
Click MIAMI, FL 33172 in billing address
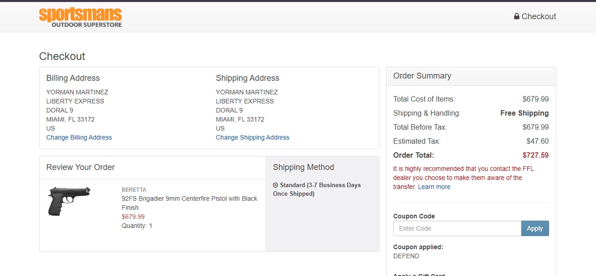(x=71, y=119)
